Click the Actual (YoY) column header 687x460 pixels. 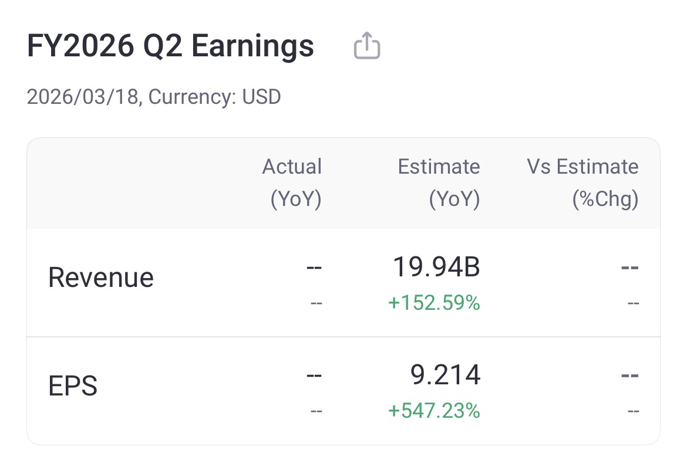coord(292,183)
